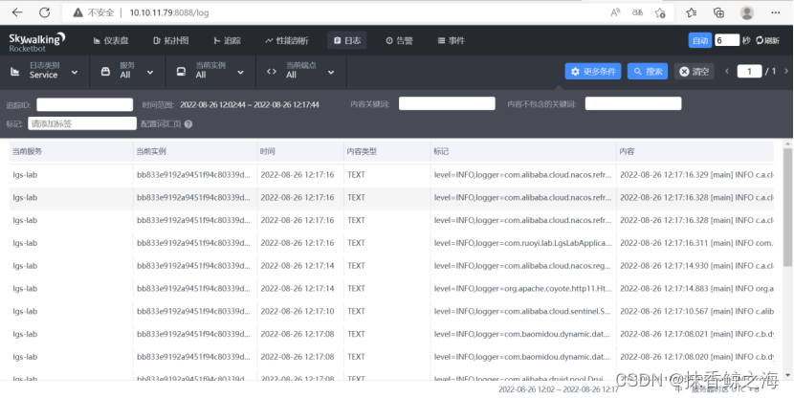The image size is (794, 398).
Task: Click the scrollbar up arrow
Action: pos(787,144)
